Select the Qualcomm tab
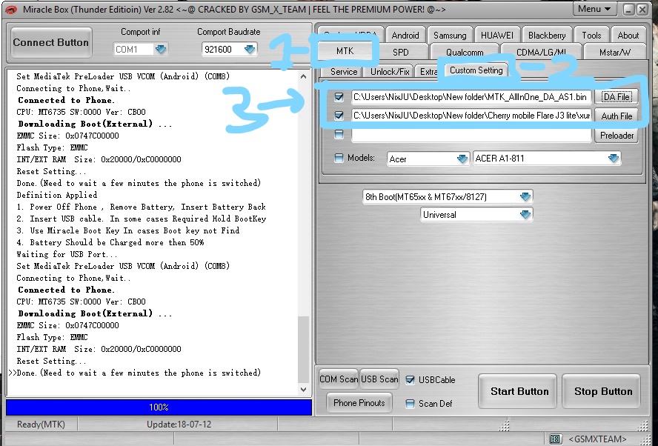The image size is (658, 446). pos(465,52)
